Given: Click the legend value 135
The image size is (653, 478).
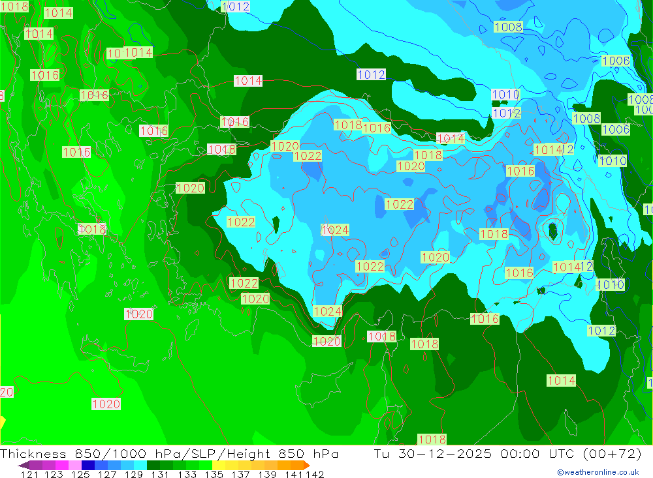Looking at the screenshot, I should tap(214, 474).
